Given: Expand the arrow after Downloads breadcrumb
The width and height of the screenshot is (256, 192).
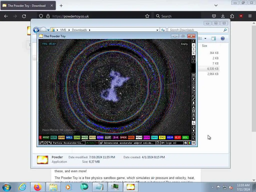Looking at the screenshot, I should tap(90, 30).
